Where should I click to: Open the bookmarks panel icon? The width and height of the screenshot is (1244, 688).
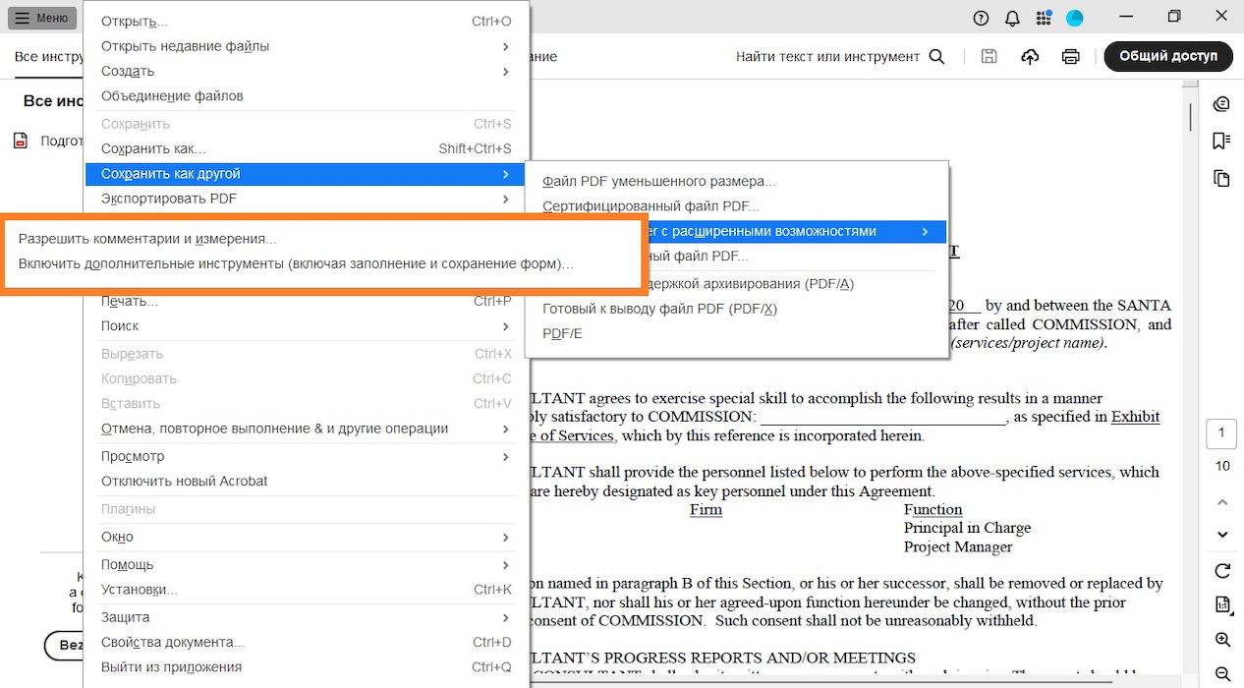coord(1221,142)
